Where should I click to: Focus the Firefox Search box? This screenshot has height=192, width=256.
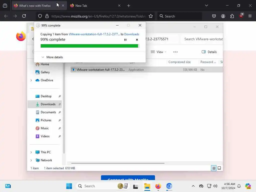point(179,16)
